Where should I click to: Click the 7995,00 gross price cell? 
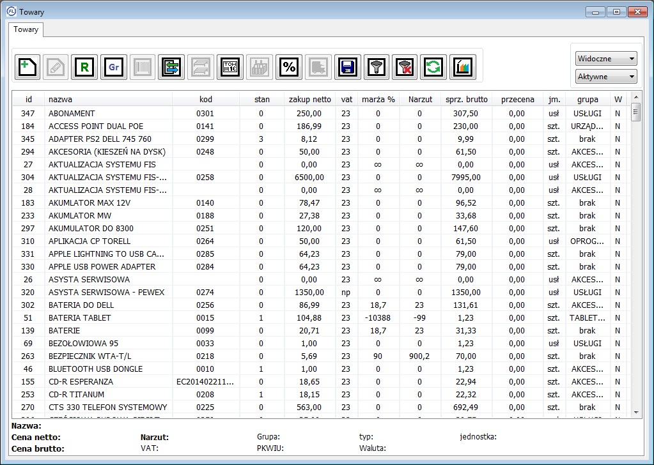[466, 178]
